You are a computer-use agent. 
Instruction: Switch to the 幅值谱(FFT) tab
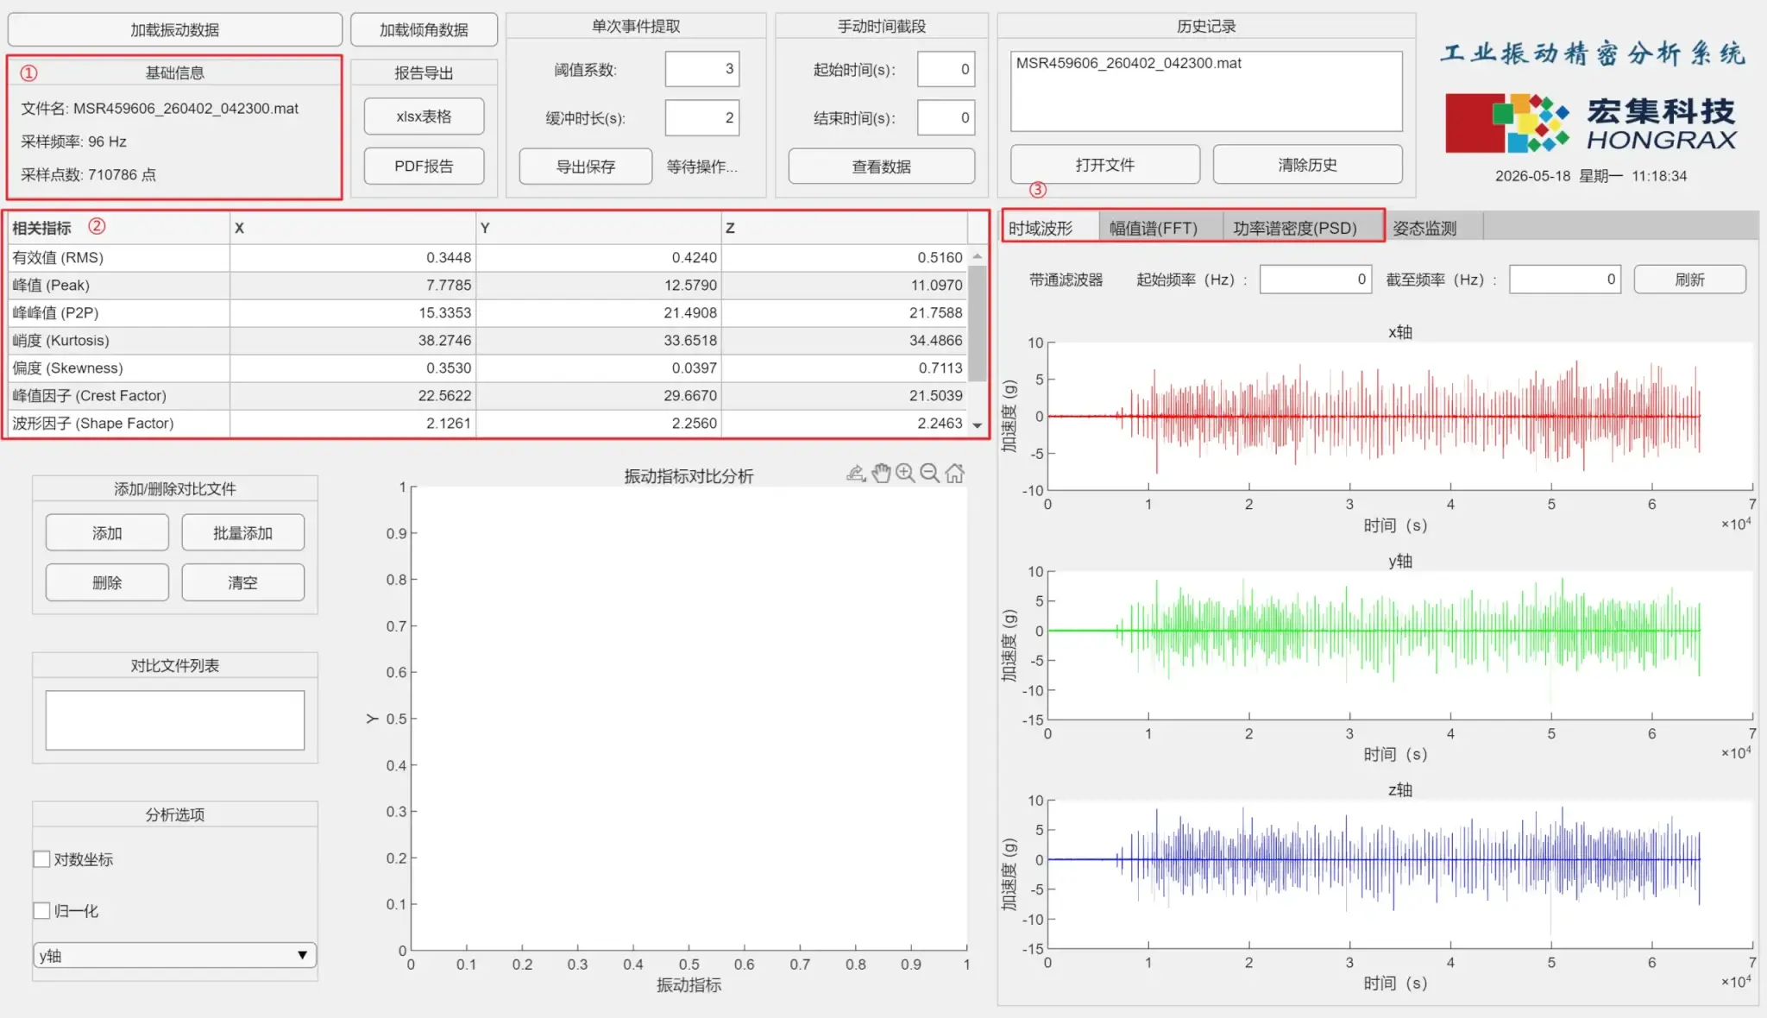click(1154, 228)
